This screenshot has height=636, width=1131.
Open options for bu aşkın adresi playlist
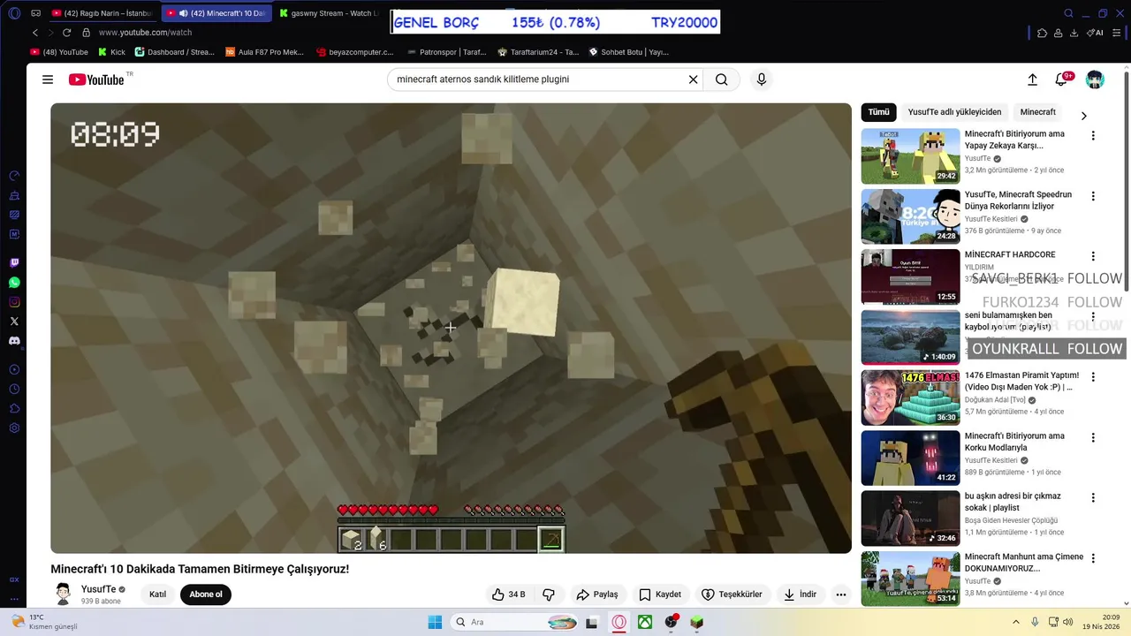[1093, 497]
